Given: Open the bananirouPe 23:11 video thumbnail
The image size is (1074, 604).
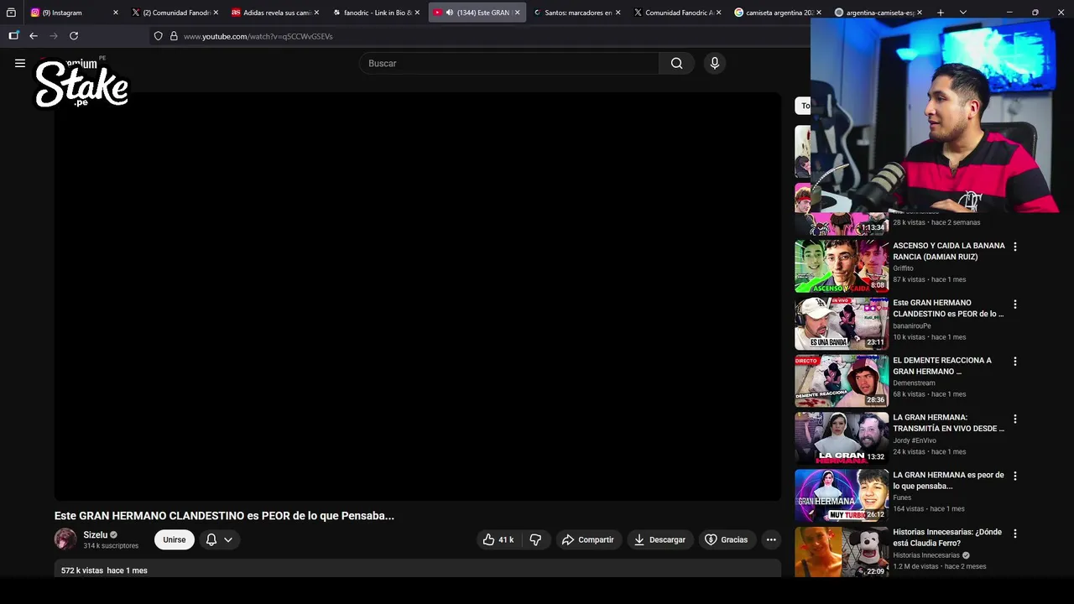Looking at the screenshot, I should point(842,323).
